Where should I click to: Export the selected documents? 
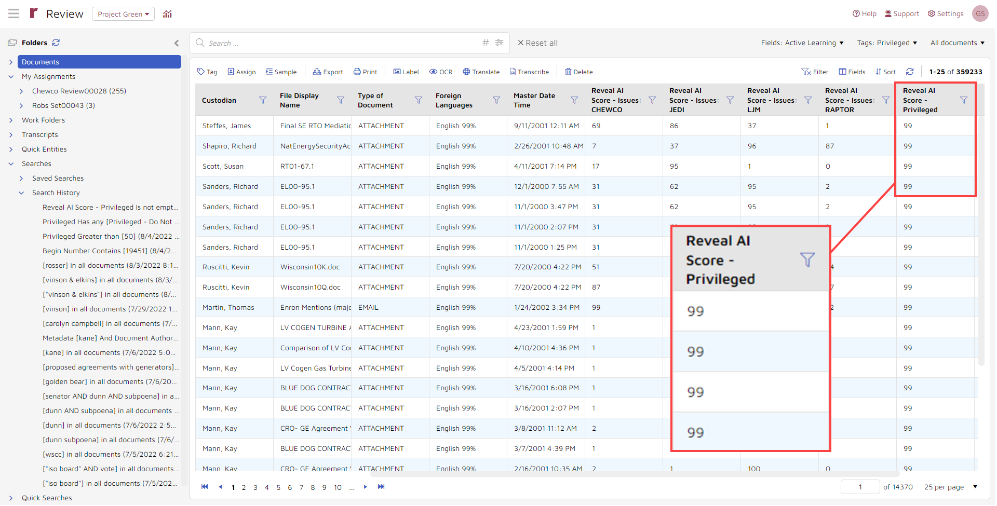(x=328, y=72)
